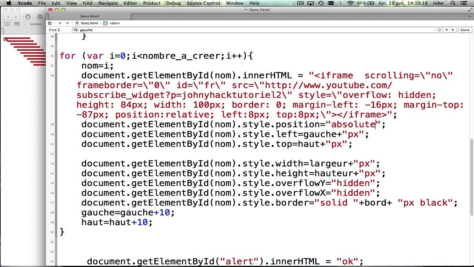Image resolution: width=474 pixels, height=267 pixels.
Task: Open the Apple menu
Action: (x=9, y=3)
